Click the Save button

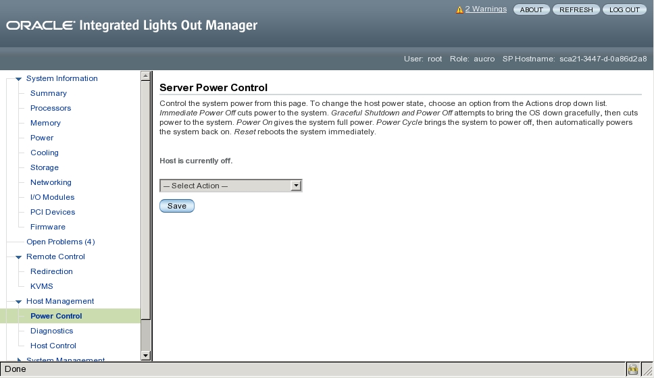[x=177, y=206]
